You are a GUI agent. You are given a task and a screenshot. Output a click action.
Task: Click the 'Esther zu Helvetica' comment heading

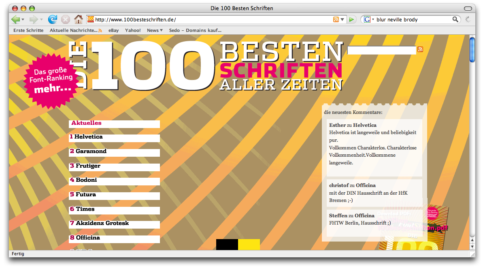353,125
